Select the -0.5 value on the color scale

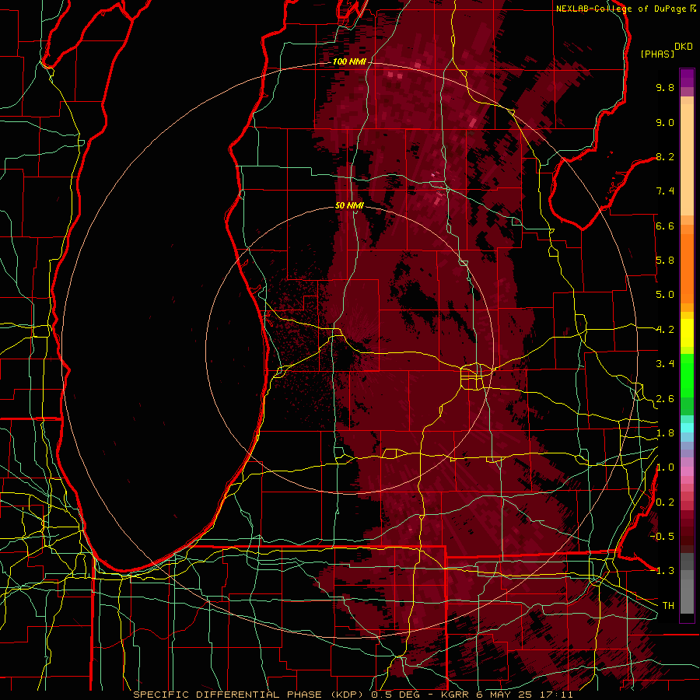(662, 537)
